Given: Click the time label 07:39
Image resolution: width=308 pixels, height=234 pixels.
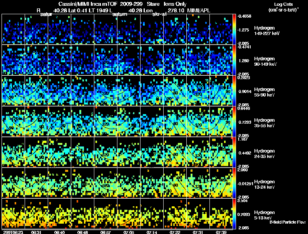Looking at the screenshot, I should (221, 232).
